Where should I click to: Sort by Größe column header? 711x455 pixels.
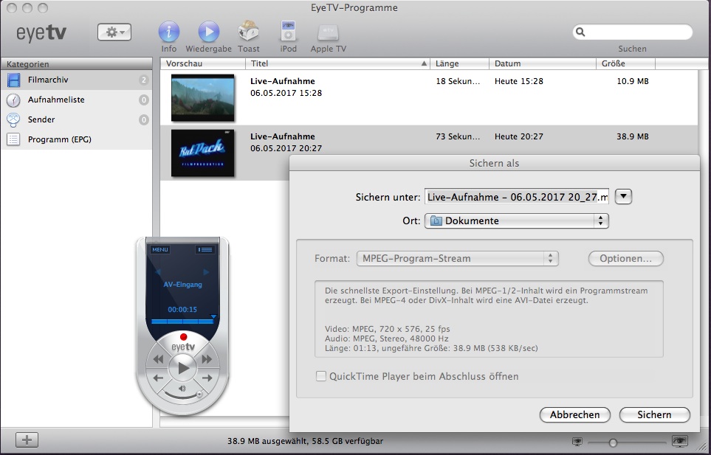coord(626,64)
